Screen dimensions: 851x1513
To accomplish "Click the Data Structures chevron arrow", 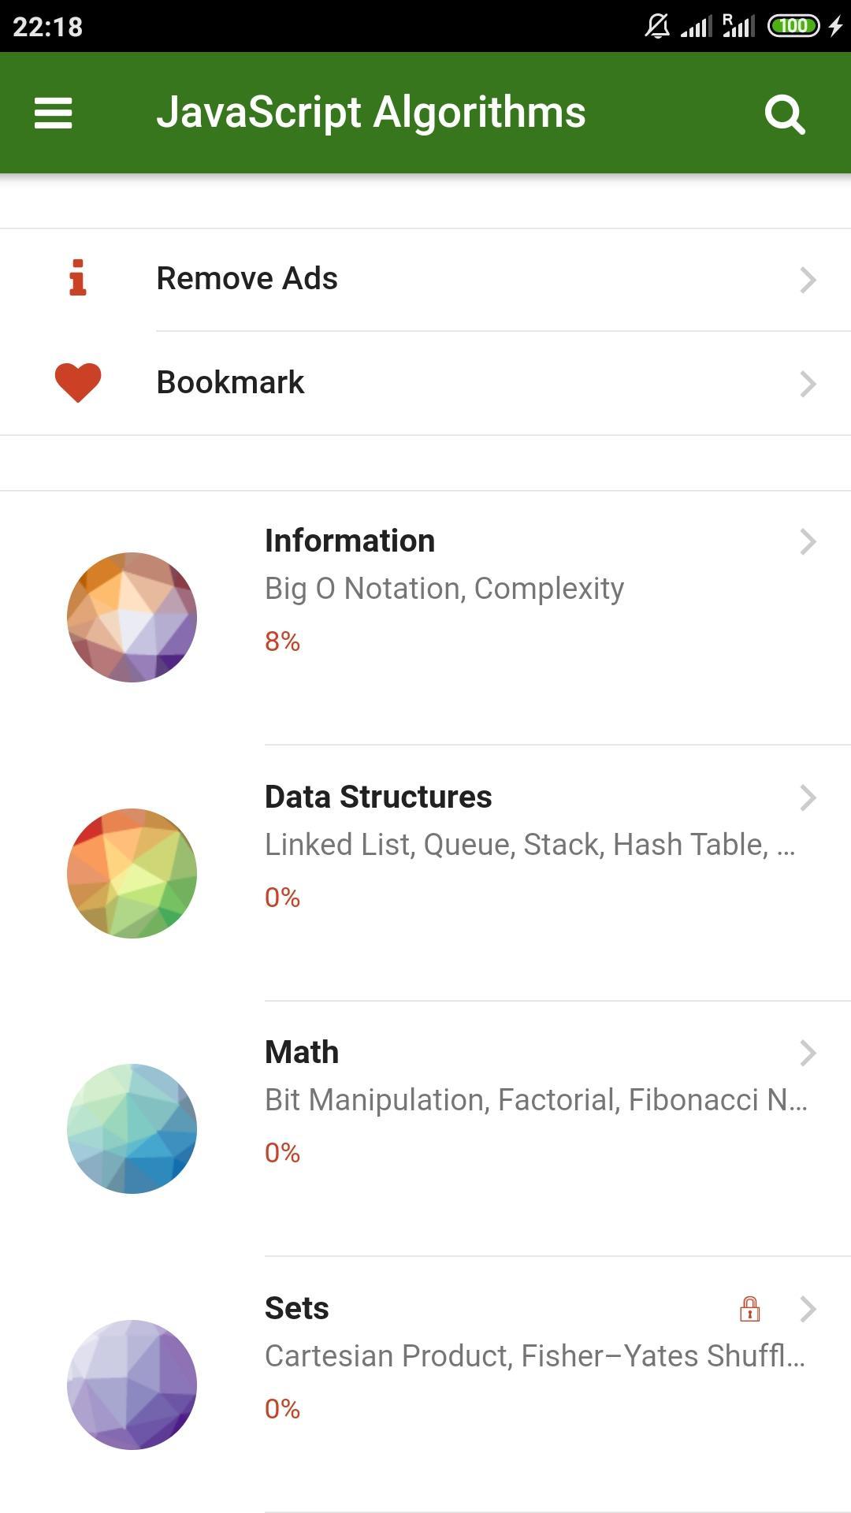I will pos(808,797).
